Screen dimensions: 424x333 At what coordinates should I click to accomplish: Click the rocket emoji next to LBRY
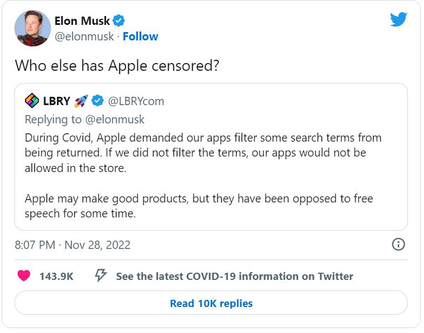point(81,101)
